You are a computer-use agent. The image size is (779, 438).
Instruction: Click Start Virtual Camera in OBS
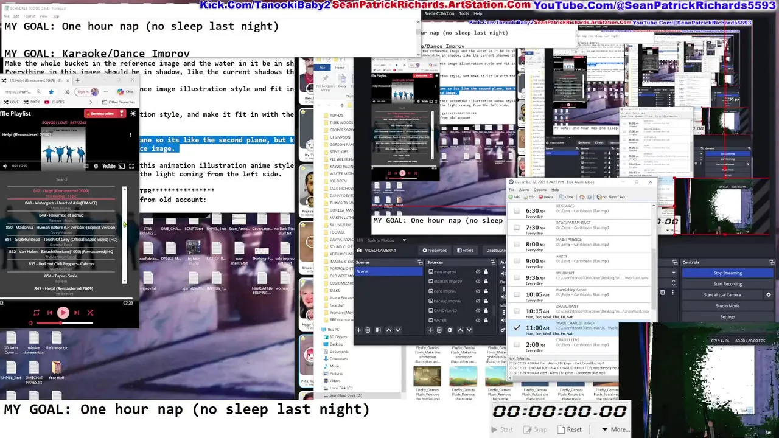click(722, 295)
